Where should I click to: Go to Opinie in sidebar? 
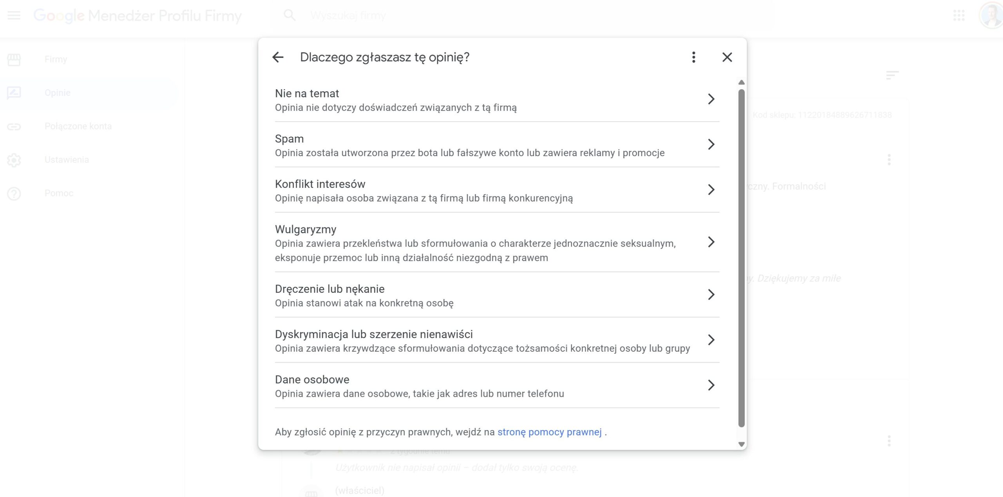(x=58, y=93)
